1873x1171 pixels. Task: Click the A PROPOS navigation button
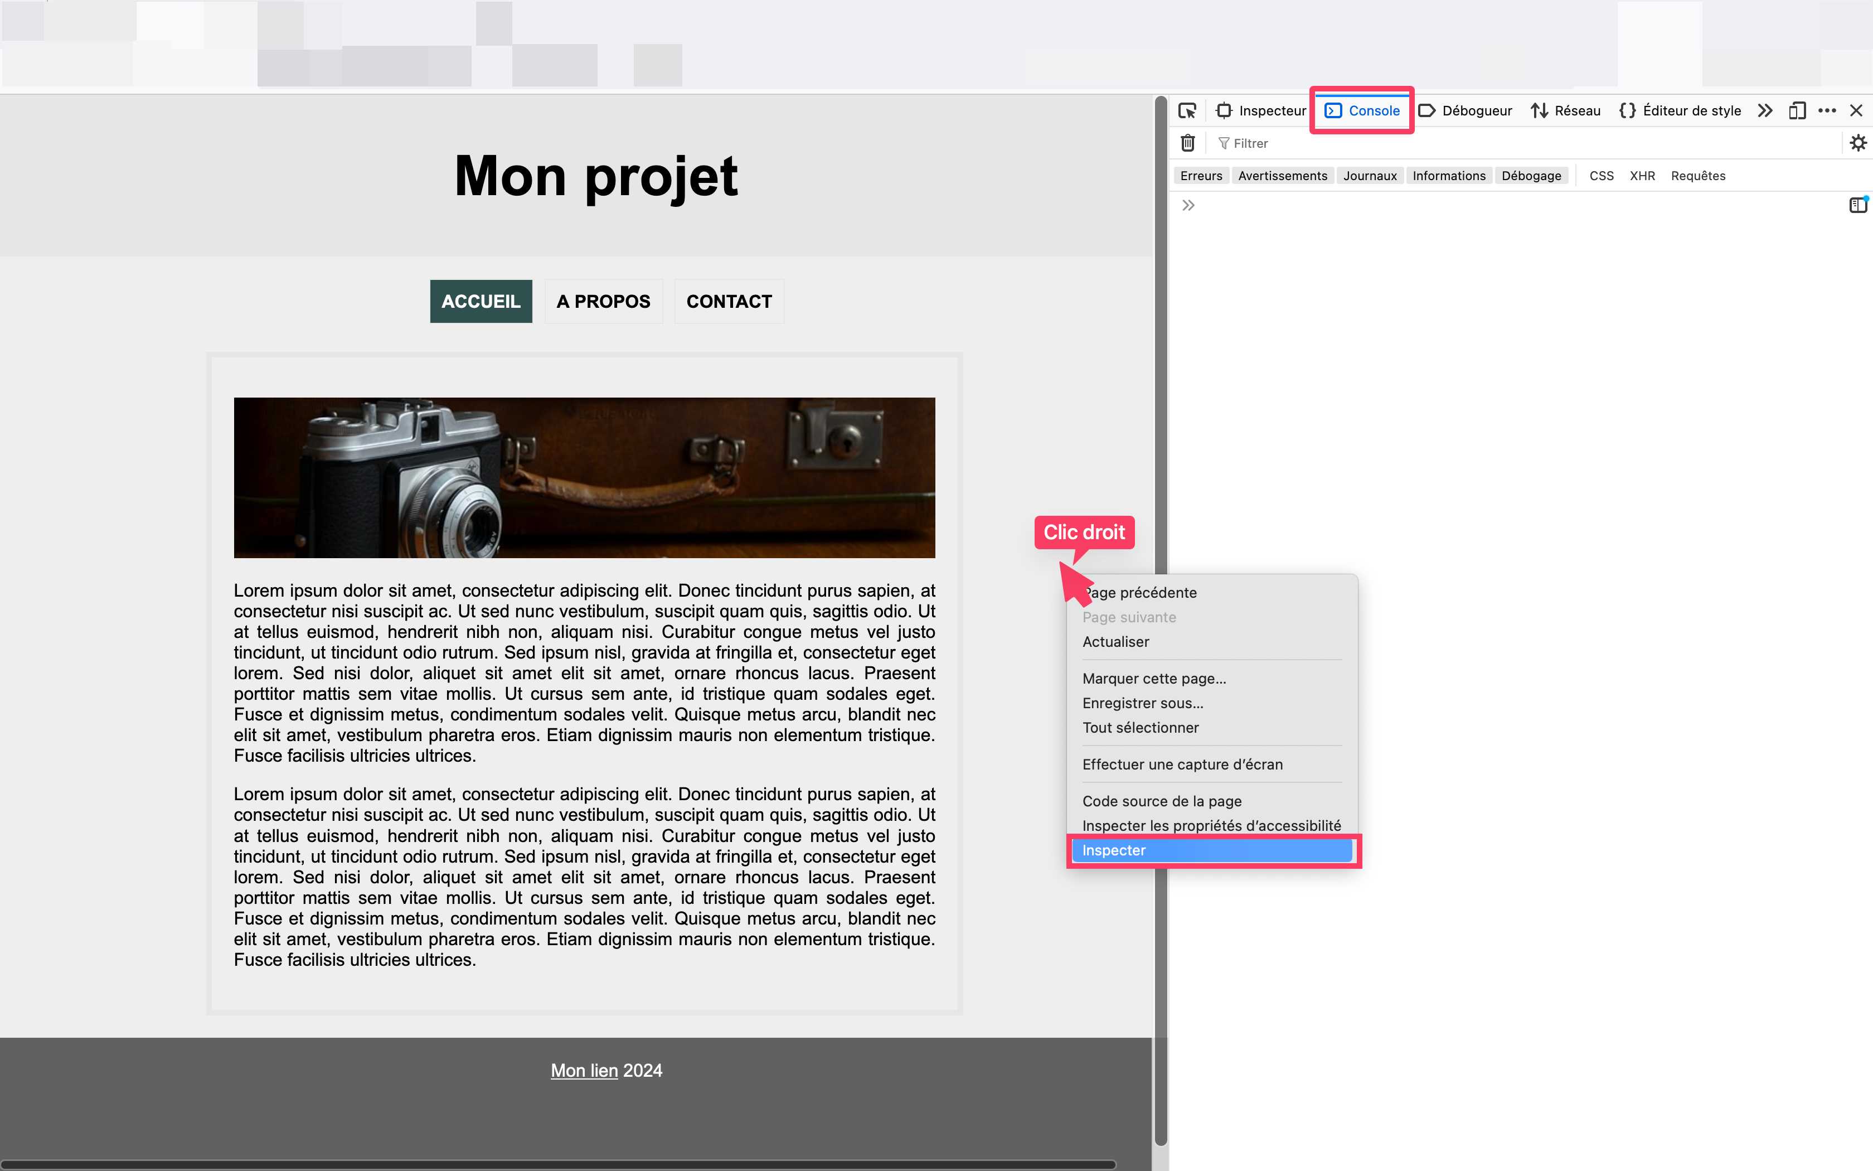pos(603,301)
